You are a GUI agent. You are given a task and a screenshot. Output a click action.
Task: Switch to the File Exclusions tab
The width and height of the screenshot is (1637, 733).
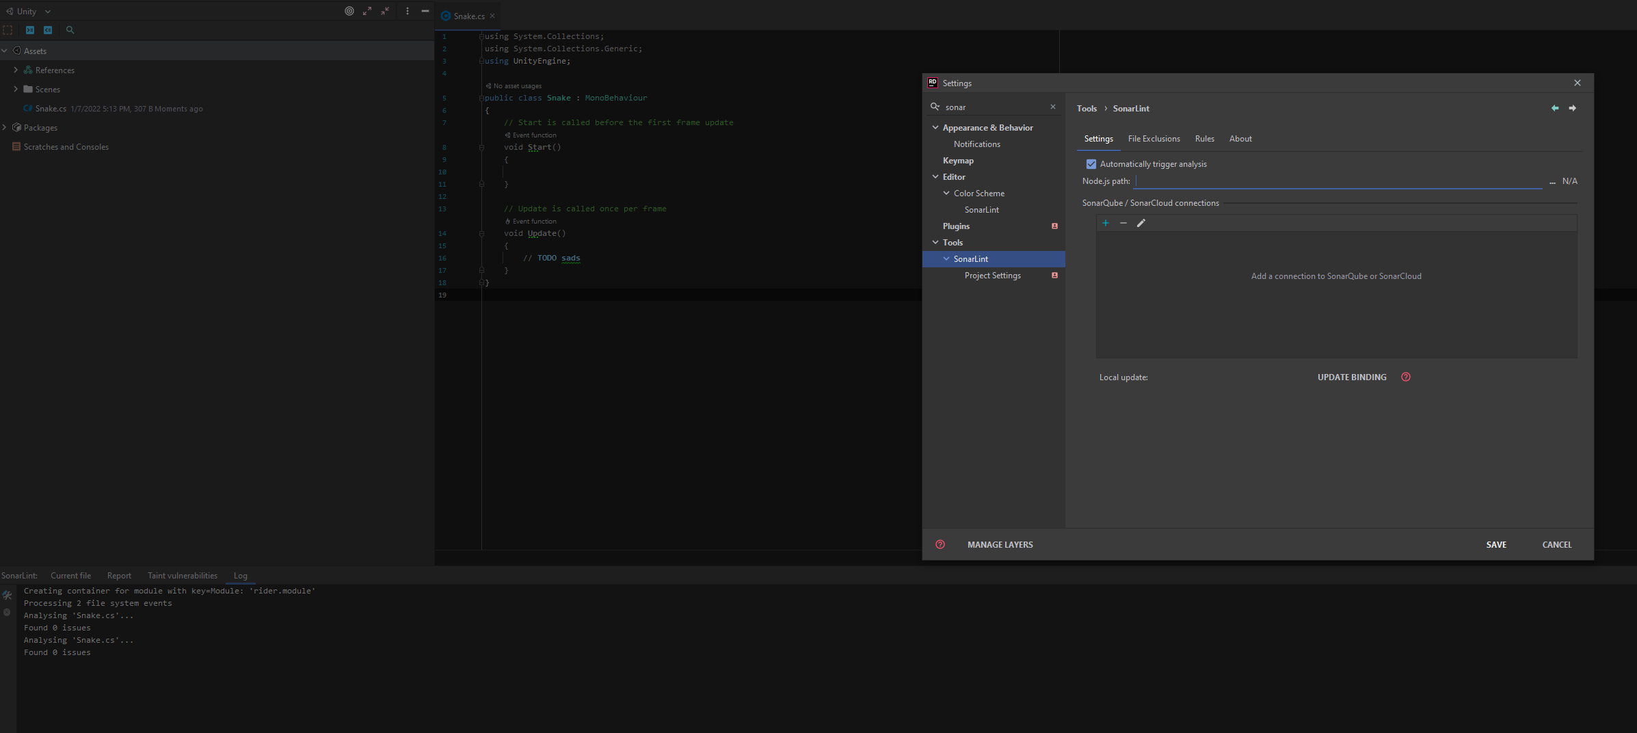coord(1154,139)
